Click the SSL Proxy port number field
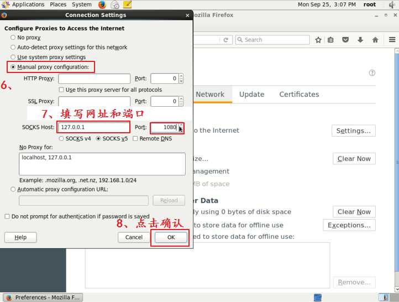 click(x=165, y=101)
